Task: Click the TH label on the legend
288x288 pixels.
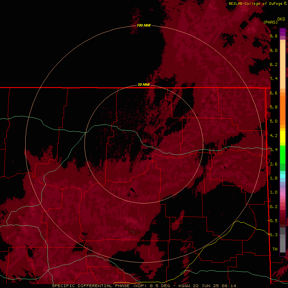Action: tap(275, 249)
